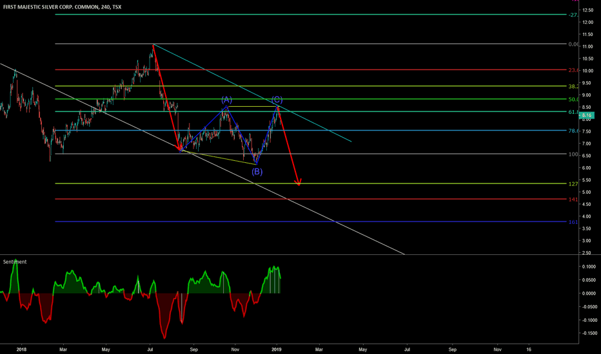Click the 127 Fibonacci extension label
Image resolution: width=601 pixels, height=354 pixels.
tap(573, 184)
